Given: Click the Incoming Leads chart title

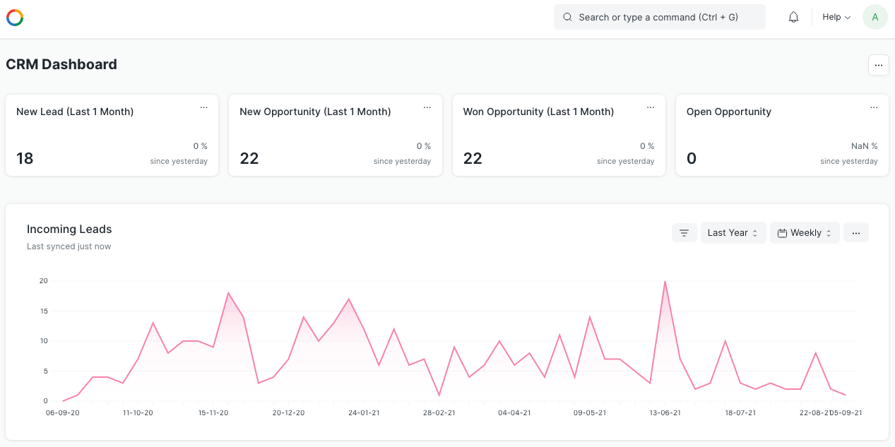Looking at the screenshot, I should click(x=69, y=229).
